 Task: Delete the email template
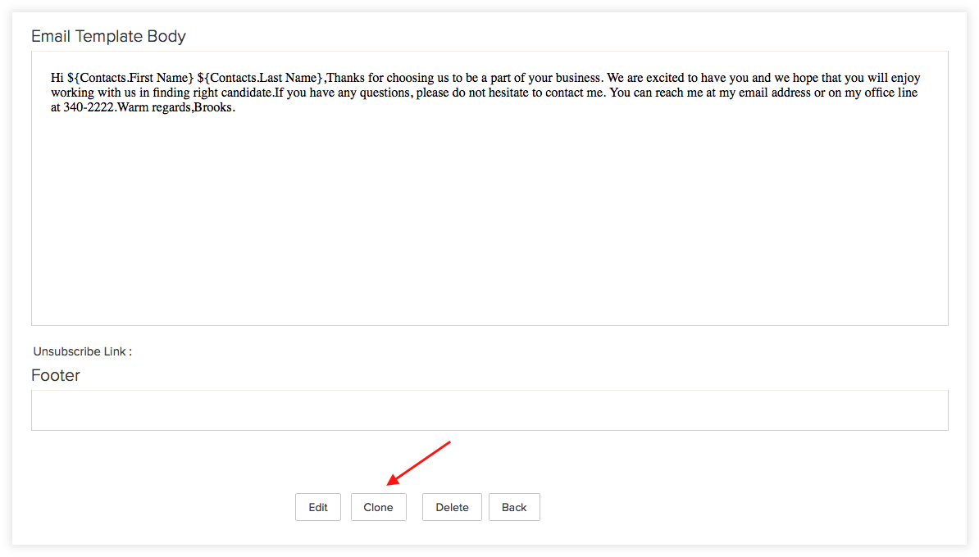tap(452, 507)
